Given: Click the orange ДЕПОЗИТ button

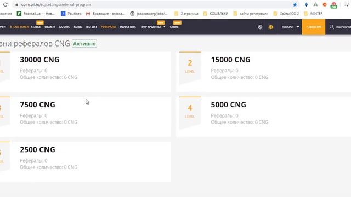Looking at the screenshot, I should 313,27.
